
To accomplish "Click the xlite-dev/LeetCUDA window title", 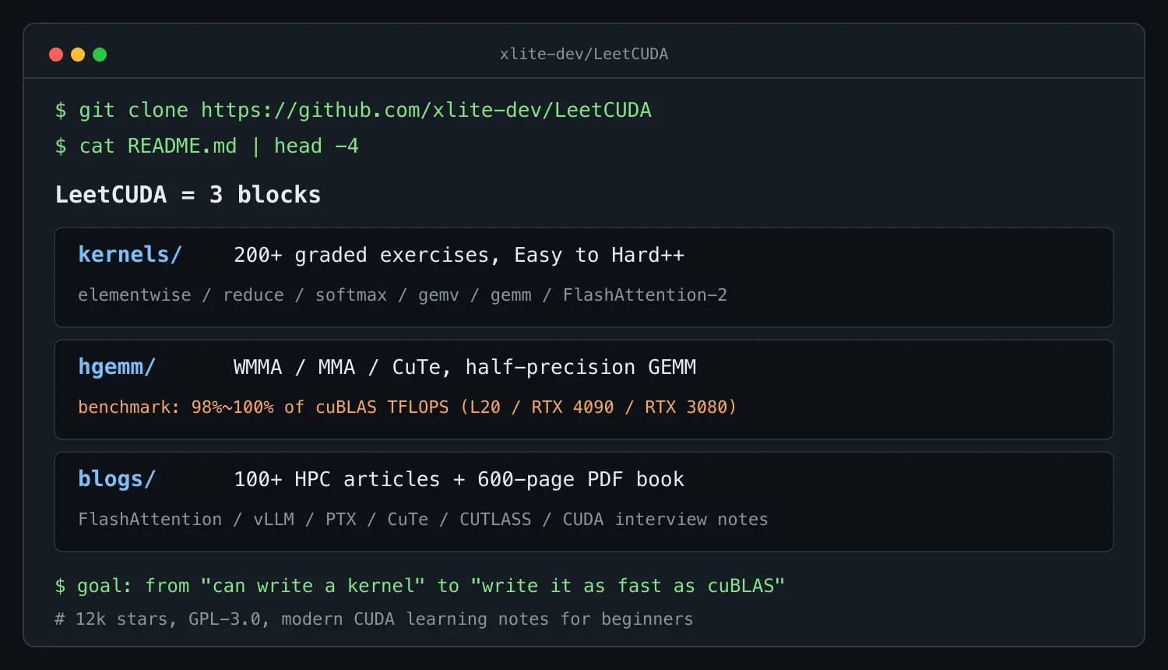I will coord(584,54).
